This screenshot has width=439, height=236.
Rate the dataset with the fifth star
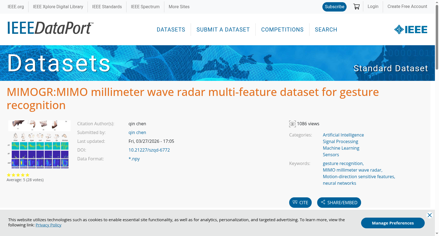tap(27, 175)
